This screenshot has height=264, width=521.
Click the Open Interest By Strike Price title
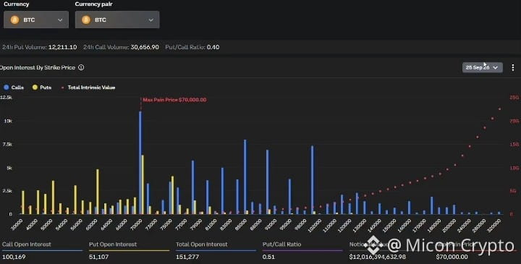coord(38,67)
